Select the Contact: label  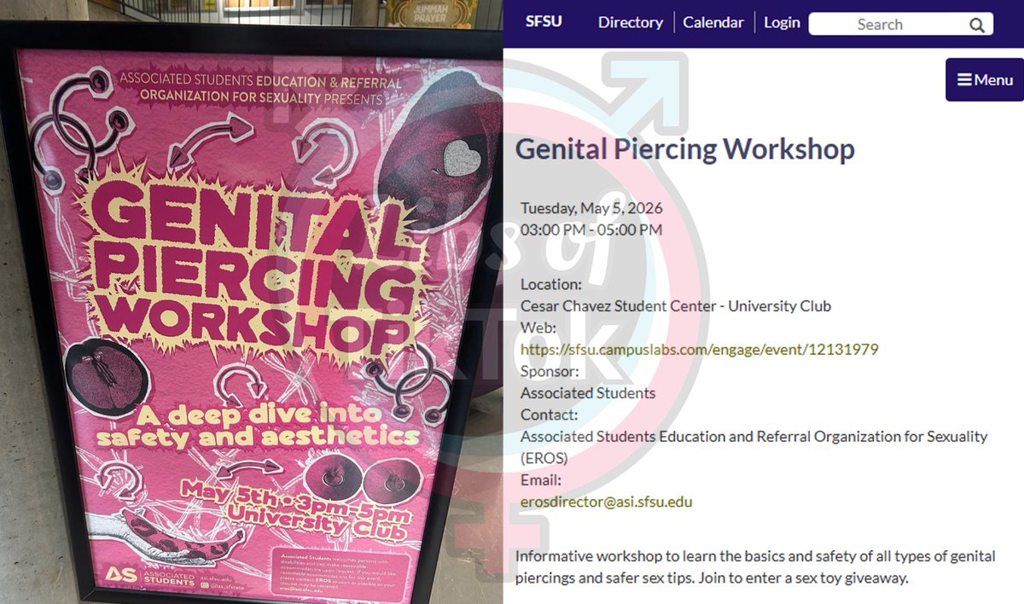tap(549, 415)
